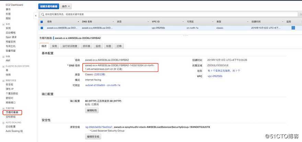Switch to the 实例 tab in details panel
This screenshot has width=302, height=142.
coord(55,46)
